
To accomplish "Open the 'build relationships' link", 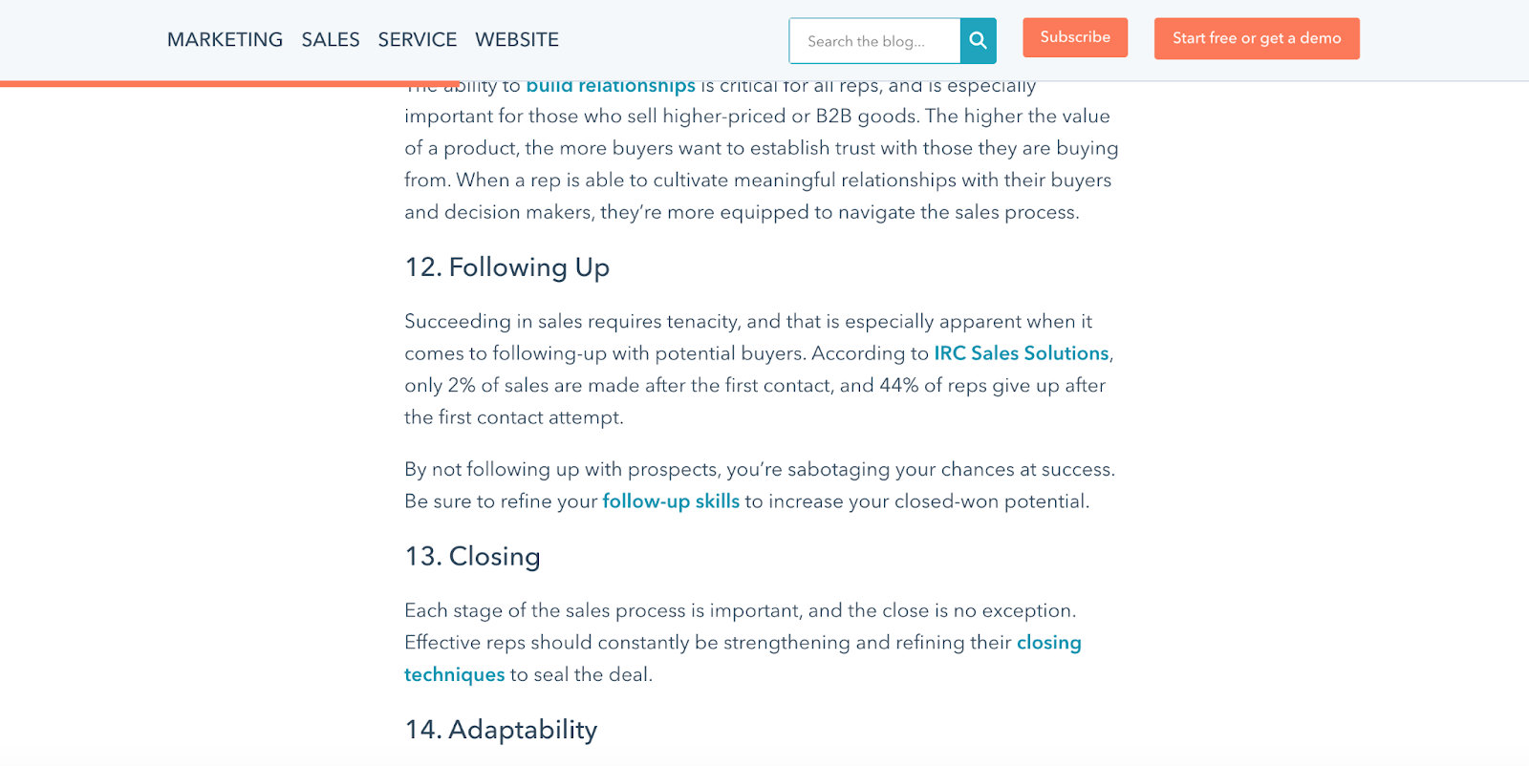I will pyautogui.click(x=611, y=87).
